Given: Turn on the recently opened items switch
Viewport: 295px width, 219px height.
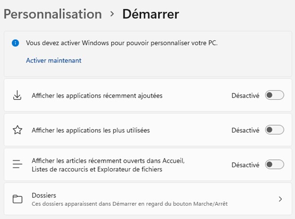Looking at the screenshot, I should point(274,165).
